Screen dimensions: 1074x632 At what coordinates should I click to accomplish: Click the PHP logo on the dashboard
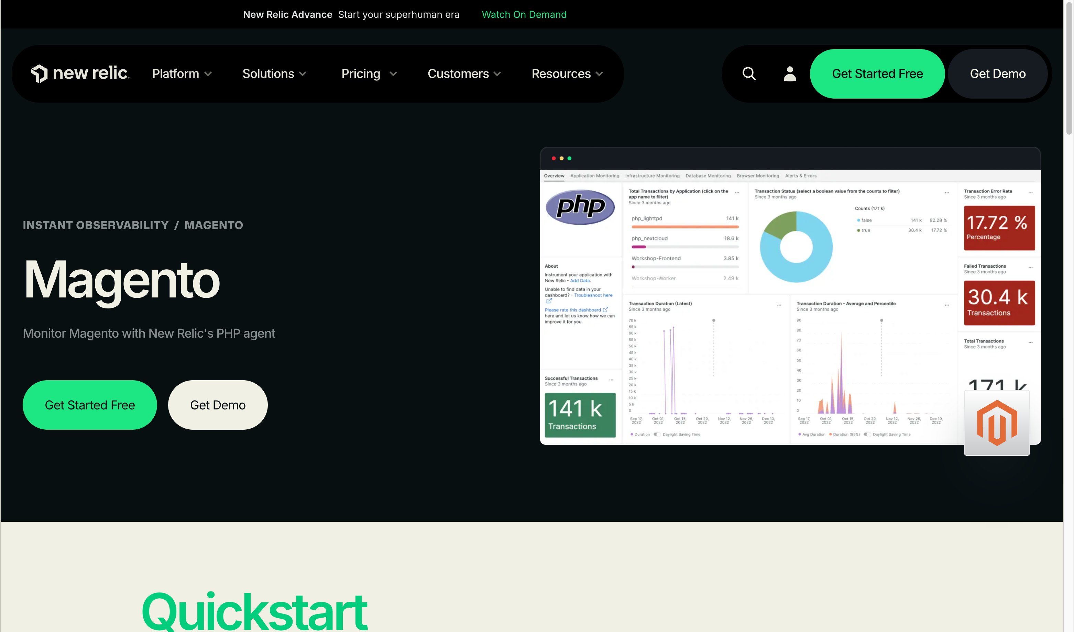point(581,207)
